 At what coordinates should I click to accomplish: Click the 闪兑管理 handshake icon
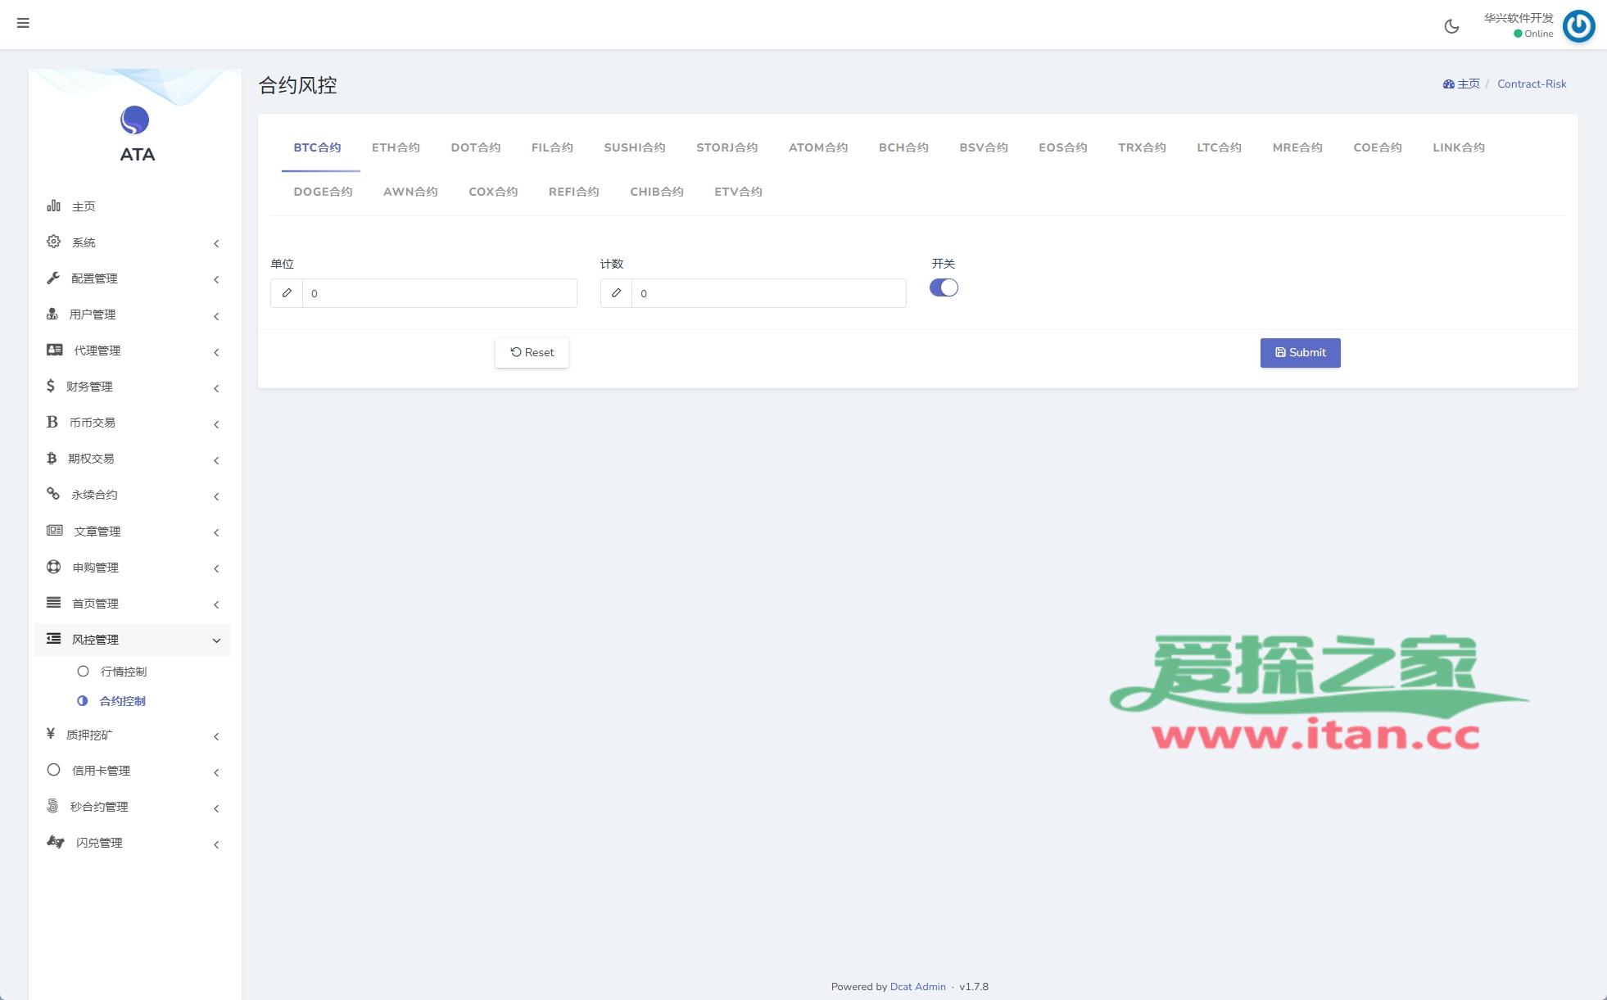(56, 842)
